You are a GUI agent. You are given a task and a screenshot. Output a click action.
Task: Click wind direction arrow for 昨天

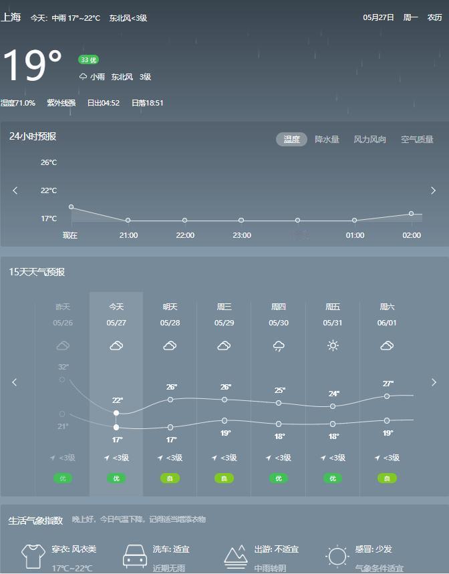click(x=52, y=458)
